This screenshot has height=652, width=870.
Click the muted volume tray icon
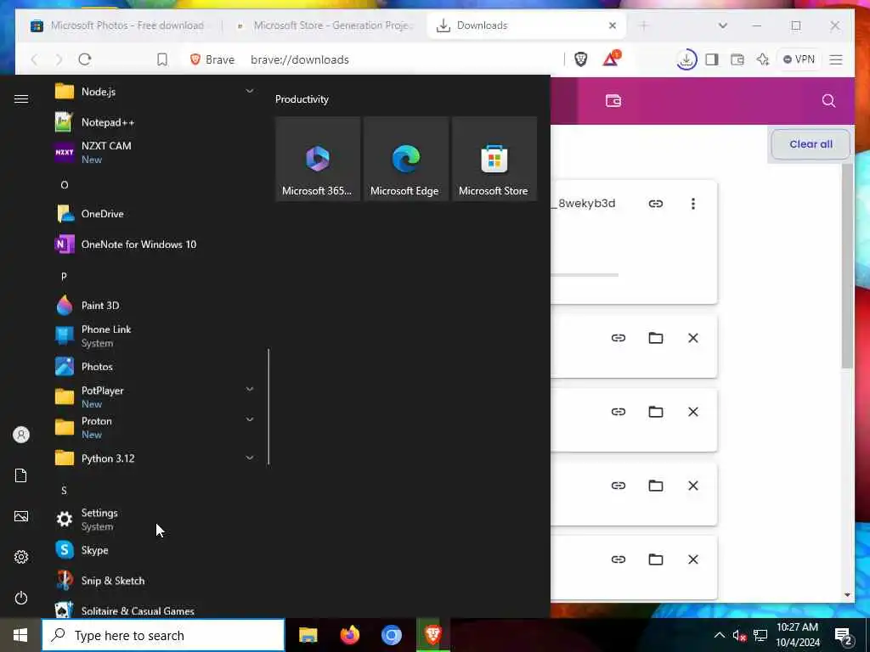coord(739,636)
